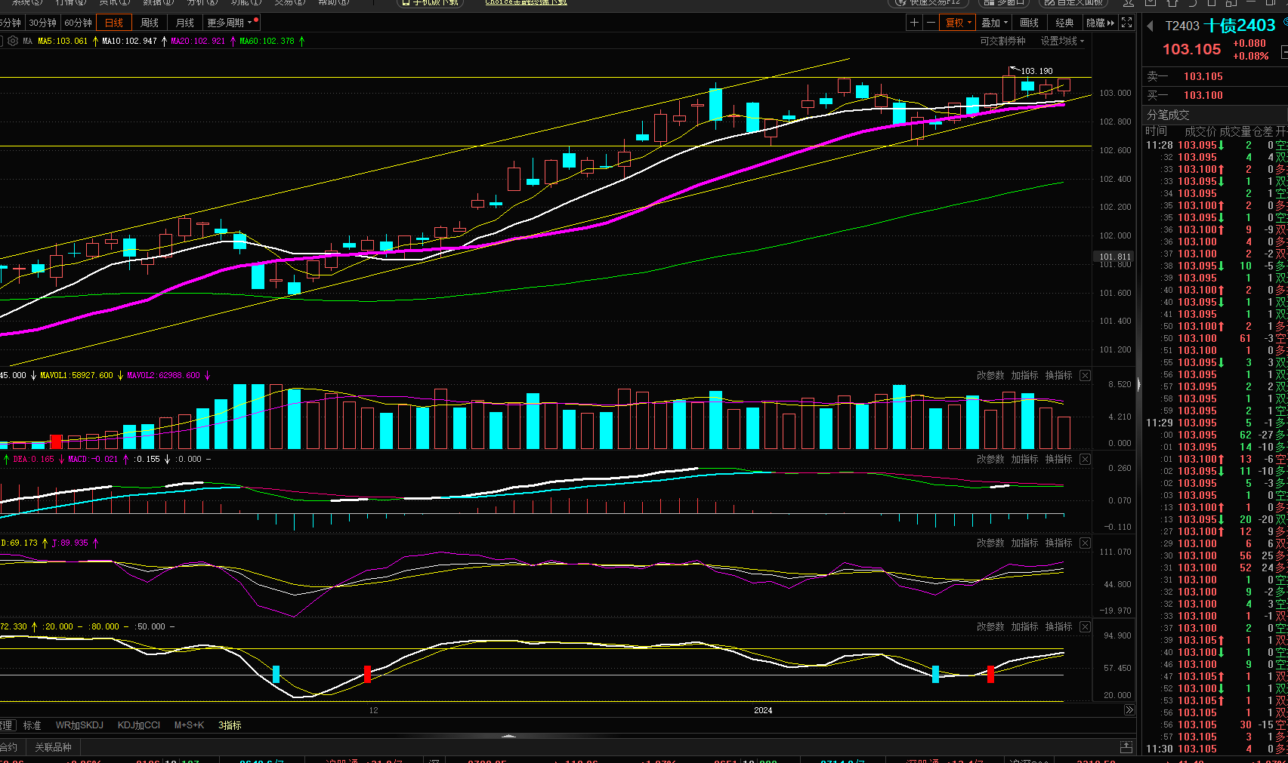1288x763 pixels.
Task: Open the 更多周期 dropdown
Action: coord(230,23)
